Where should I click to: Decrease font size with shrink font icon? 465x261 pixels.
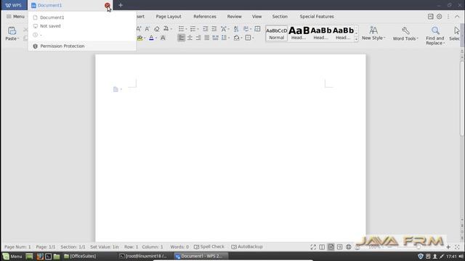click(147, 29)
